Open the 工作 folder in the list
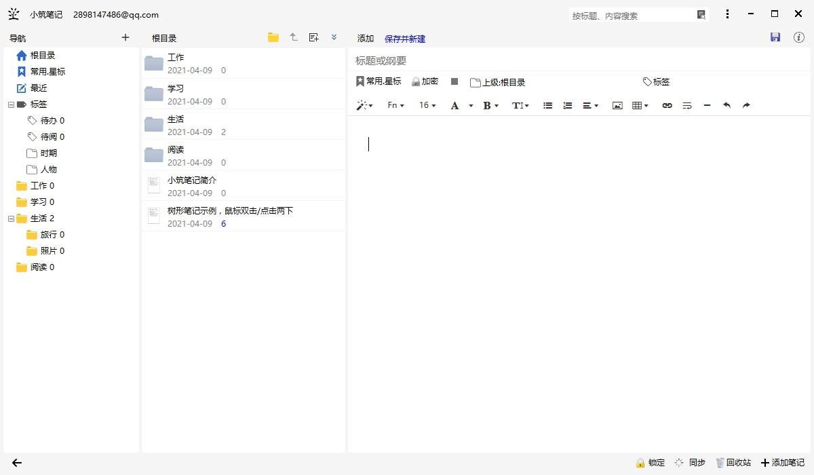The image size is (814, 475). point(243,64)
